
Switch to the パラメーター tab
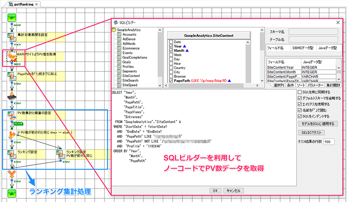click(315, 85)
